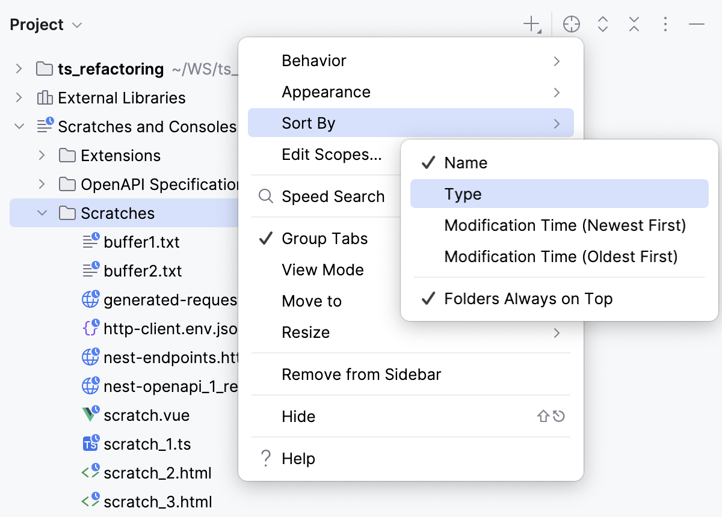
Task: Click the Vue icon beside scratch.vue
Action: click(90, 415)
